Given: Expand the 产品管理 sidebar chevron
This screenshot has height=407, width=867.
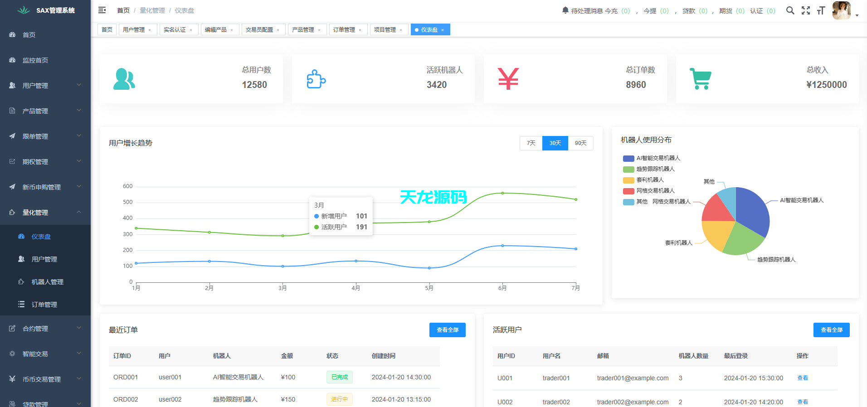Looking at the screenshot, I should coord(79,110).
